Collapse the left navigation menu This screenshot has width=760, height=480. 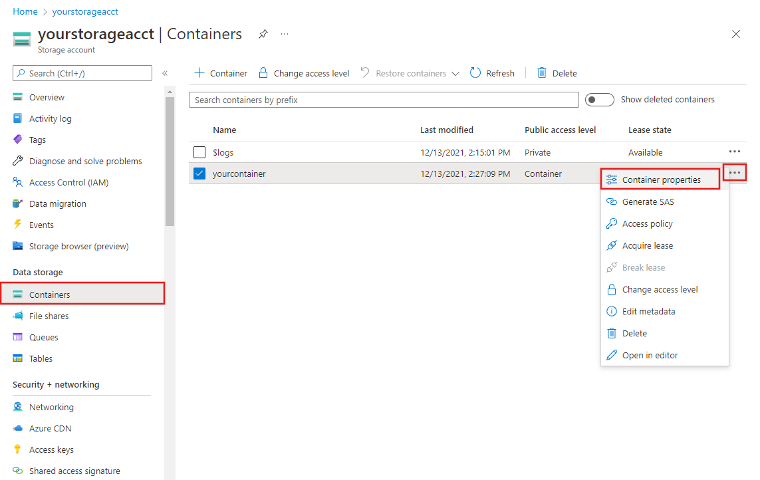click(x=165, y=73)
